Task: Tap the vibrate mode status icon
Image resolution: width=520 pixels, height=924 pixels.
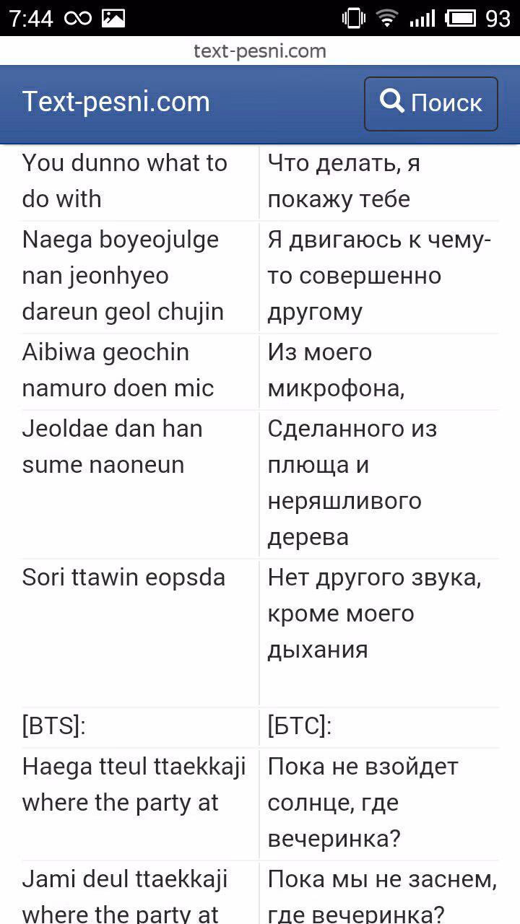Action: click(x=354, y=18)
